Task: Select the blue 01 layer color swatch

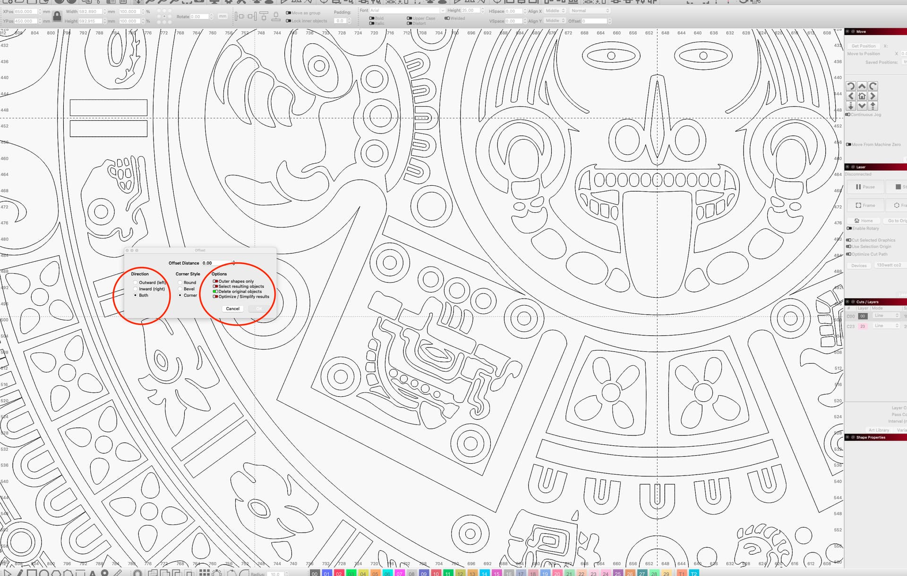Action: (x=327, y=573)
